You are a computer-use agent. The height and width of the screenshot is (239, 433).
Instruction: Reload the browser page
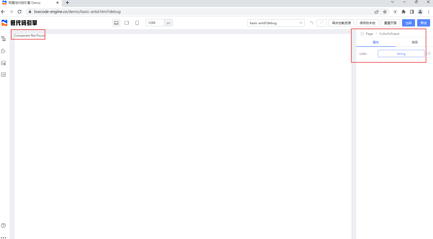[x=20, y=12]
